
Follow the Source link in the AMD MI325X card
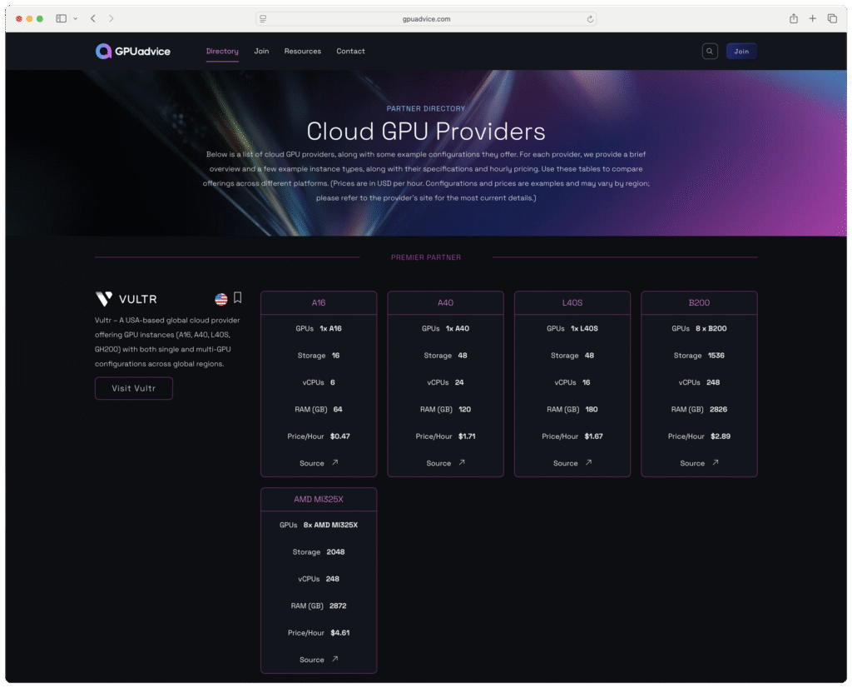(x=312, y=660)
